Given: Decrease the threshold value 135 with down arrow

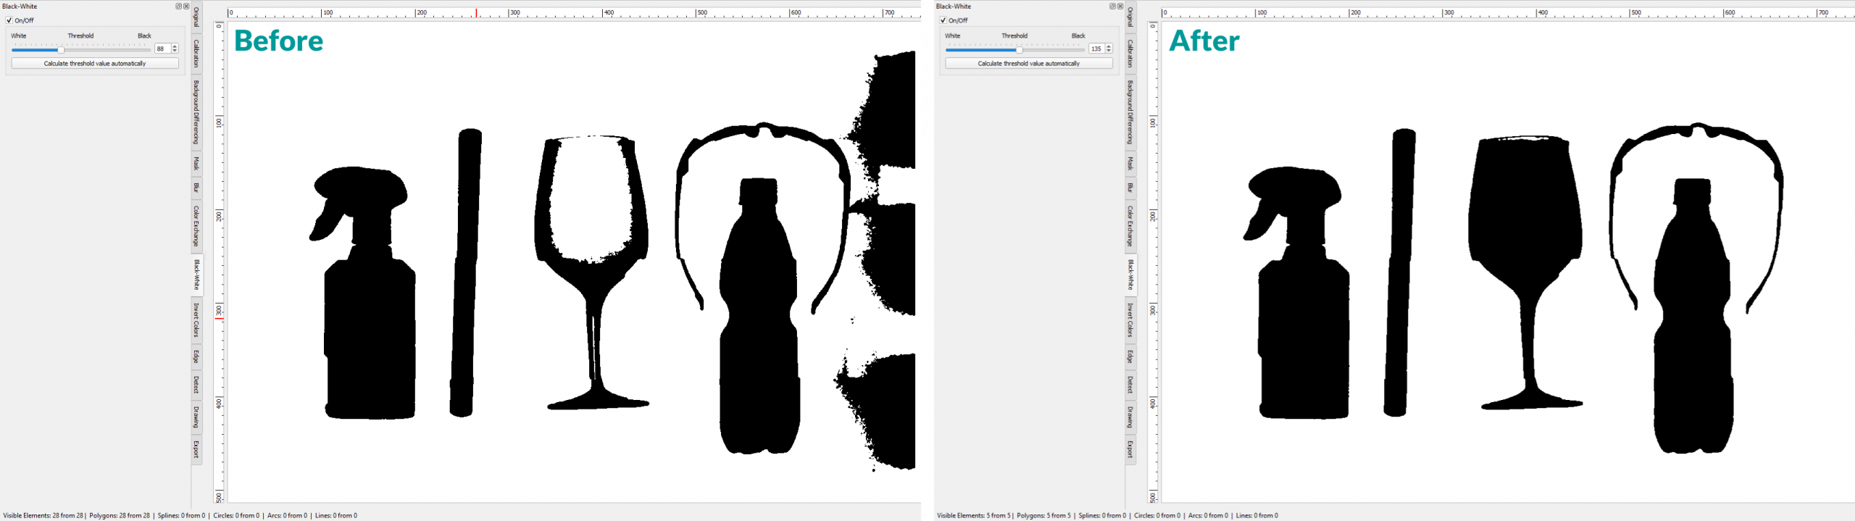Looking at the screenshot, I should tap(1109, 51).
